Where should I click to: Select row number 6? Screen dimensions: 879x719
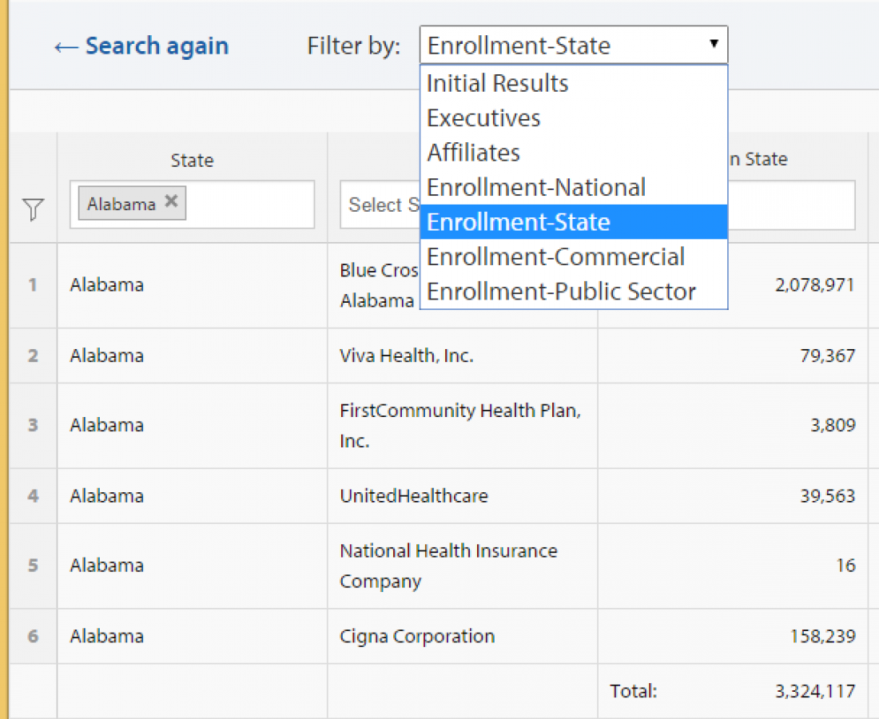[x=33, y=636]
